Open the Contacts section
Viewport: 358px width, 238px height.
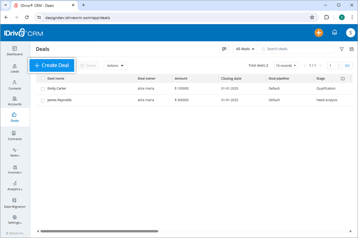click(x=15, y=86)
